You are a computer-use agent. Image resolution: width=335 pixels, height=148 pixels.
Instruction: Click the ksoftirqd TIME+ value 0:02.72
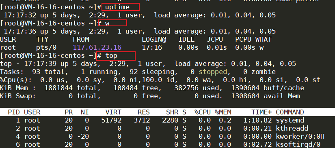[x=258, y=145]
